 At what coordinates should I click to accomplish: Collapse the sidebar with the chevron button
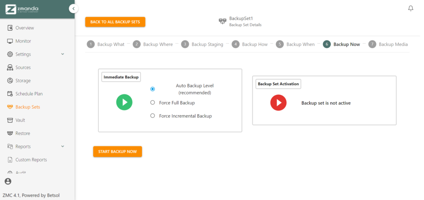tap(73, 9)
